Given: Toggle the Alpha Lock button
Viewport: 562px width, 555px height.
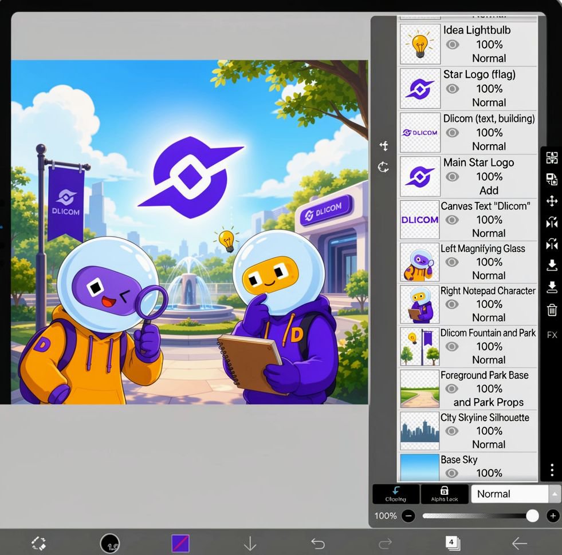Looking at the screenshot, I should tap(445, 494).
